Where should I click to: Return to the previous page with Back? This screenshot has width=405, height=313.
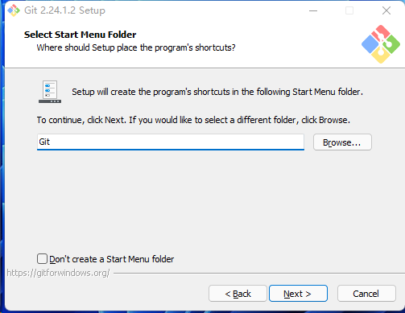(238, 294)
